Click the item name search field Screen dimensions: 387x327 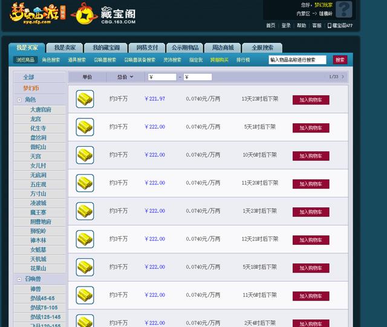298,60
